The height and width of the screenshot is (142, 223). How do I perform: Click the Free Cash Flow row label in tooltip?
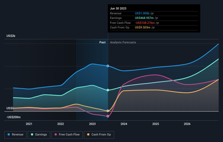[x=120, y=23]
